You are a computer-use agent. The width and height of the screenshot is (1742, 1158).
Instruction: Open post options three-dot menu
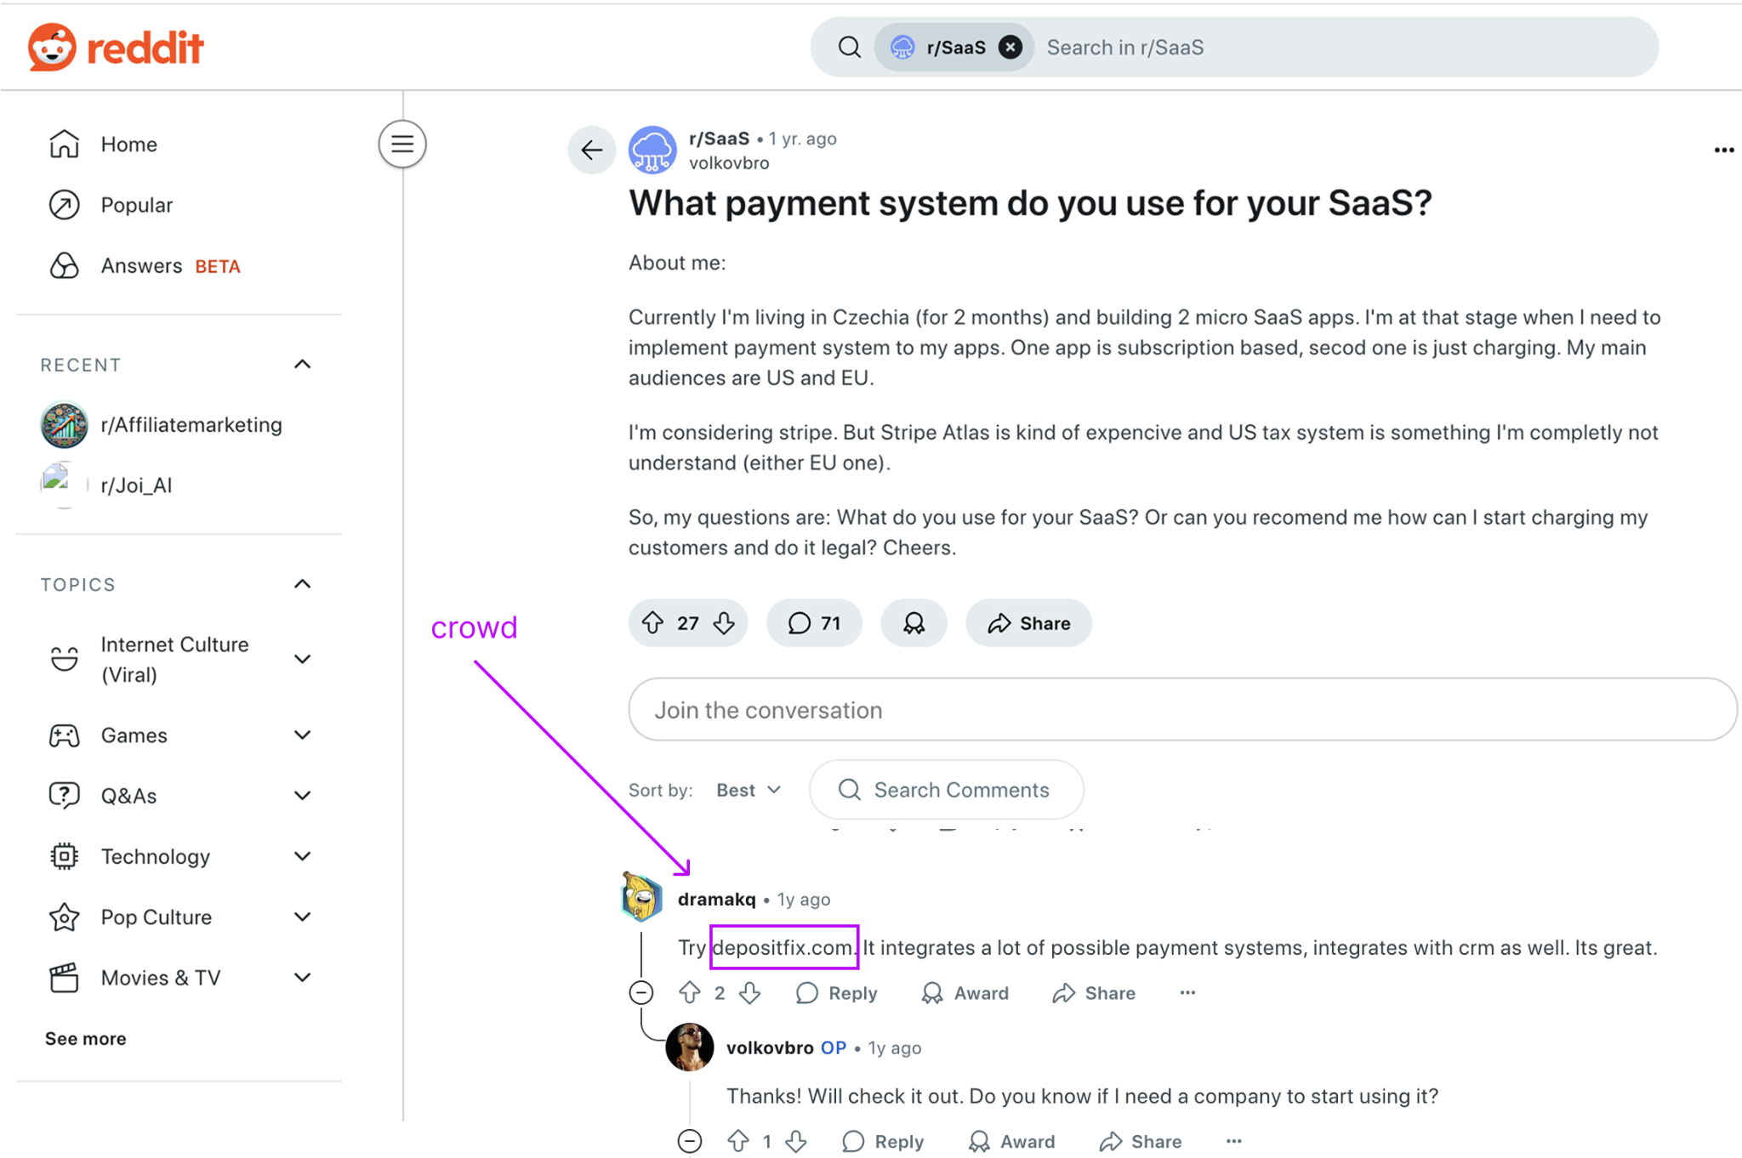[x=1723, y=150]
